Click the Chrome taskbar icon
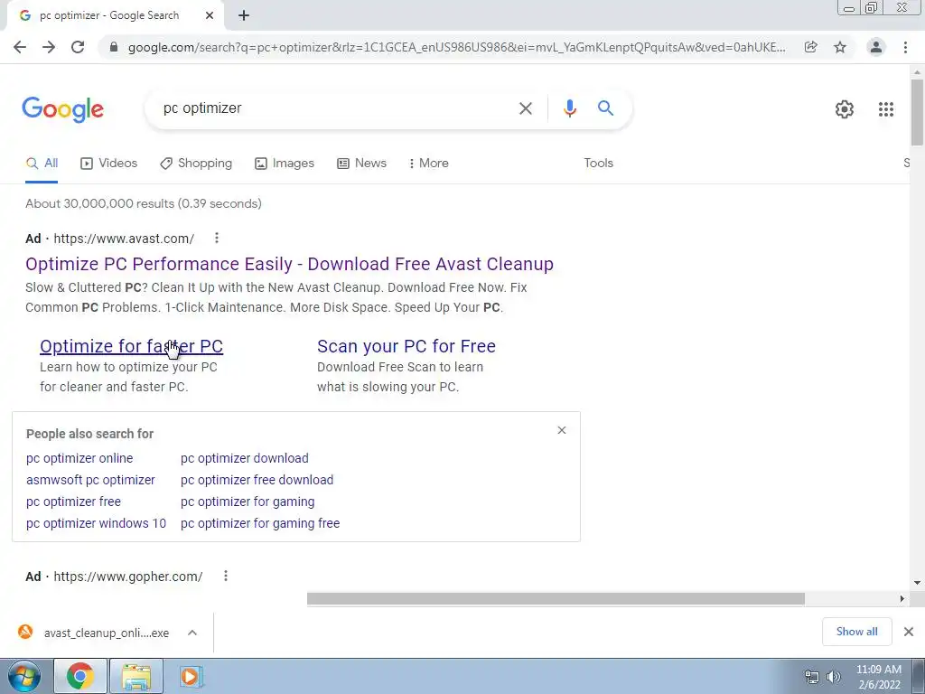The image size is (925, 694). click(79, 677)
